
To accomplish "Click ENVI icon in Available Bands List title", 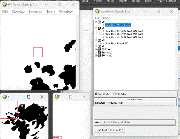I will 97,12.
